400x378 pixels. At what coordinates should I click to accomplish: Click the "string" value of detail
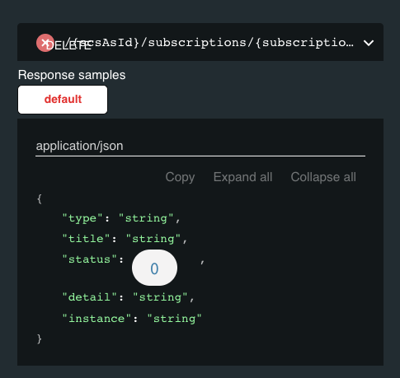click(160, 297)
